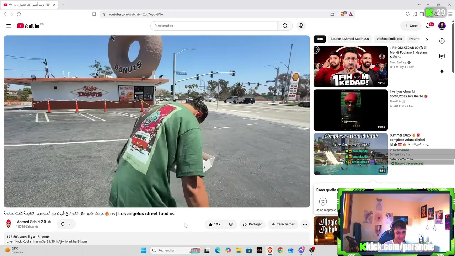Screen dimensions: 455x256
Task: Open a new browser tab
Action: [x=63, y=5]
